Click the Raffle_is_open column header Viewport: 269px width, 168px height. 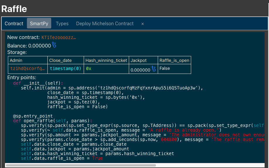tap(174, 60)
